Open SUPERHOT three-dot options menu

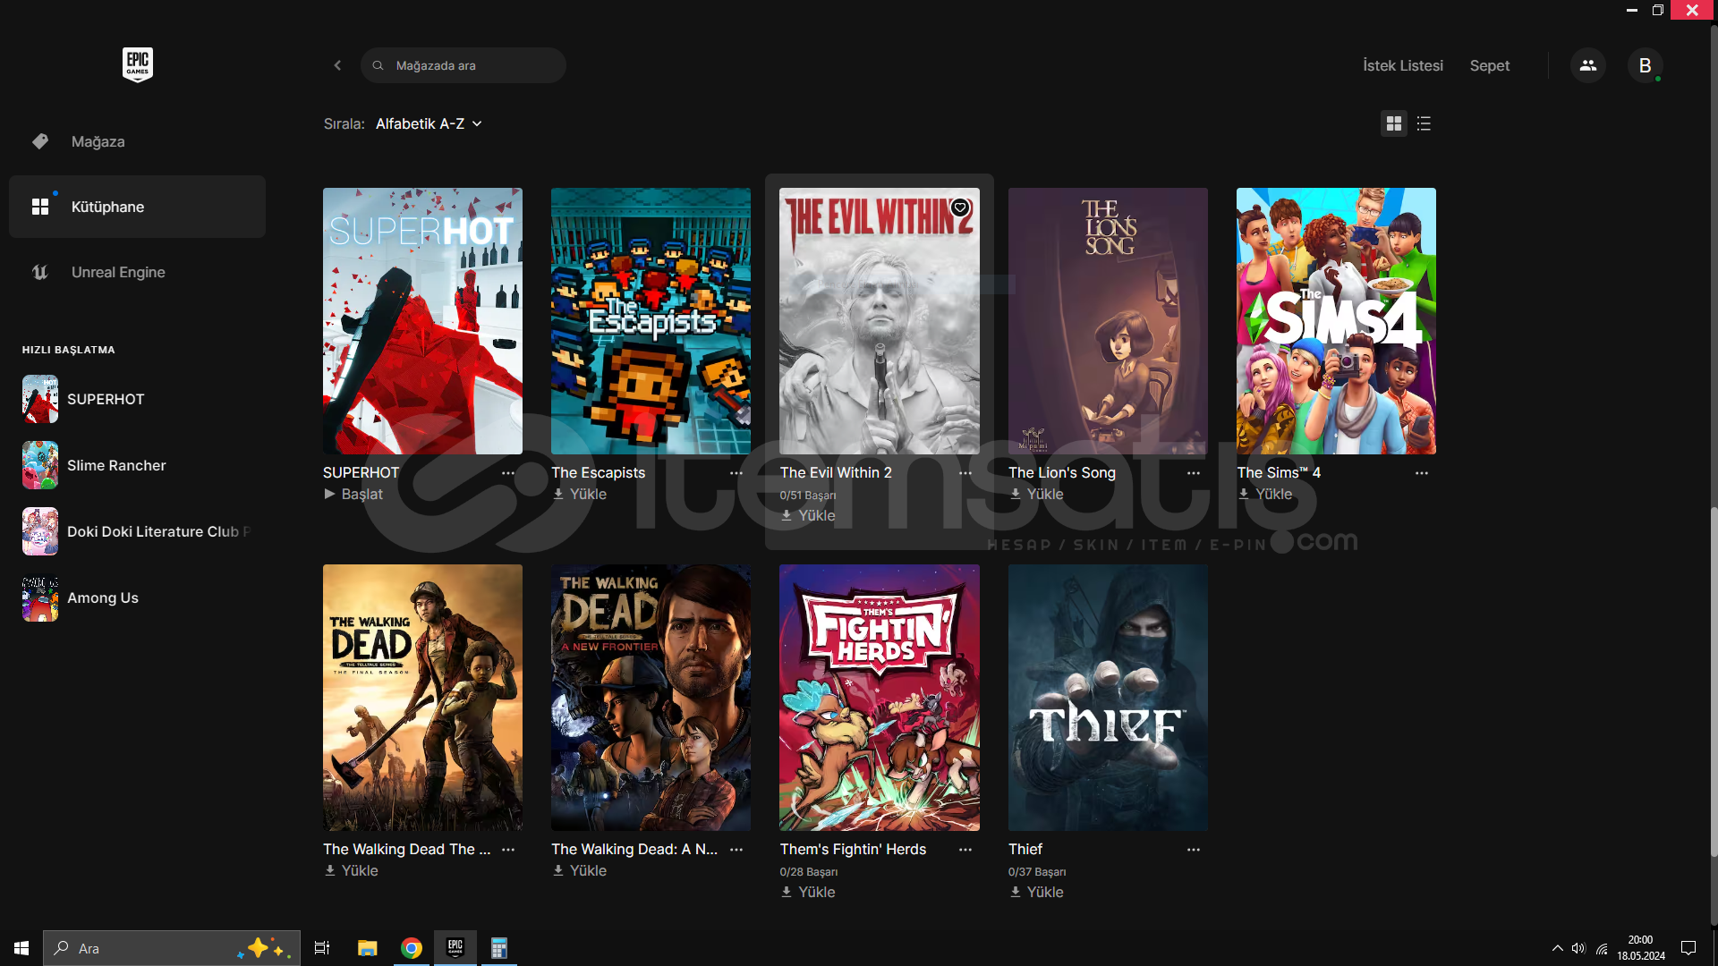tap(508, 472)
